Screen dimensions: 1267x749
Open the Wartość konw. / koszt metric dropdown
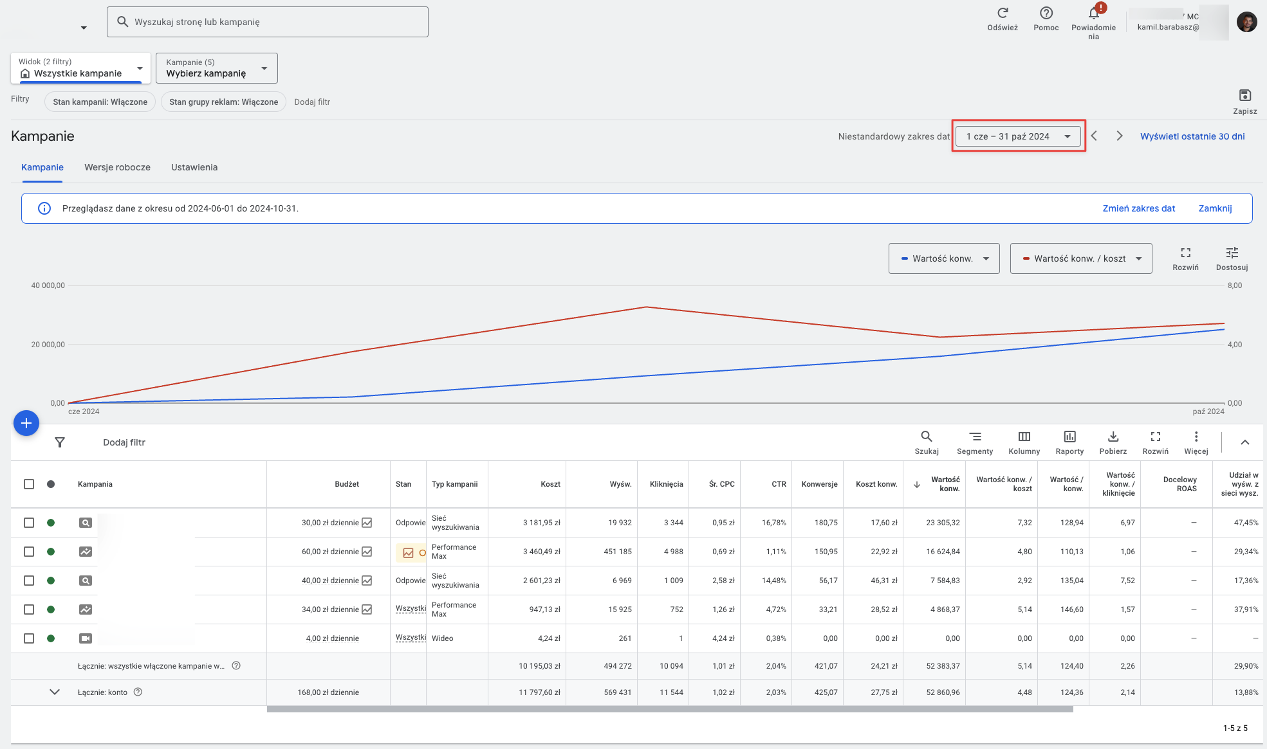1081,258
